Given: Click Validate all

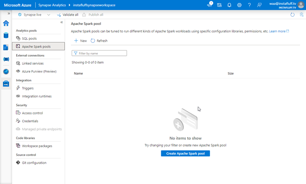Looking at the screenshot, I should click(68, 15).
